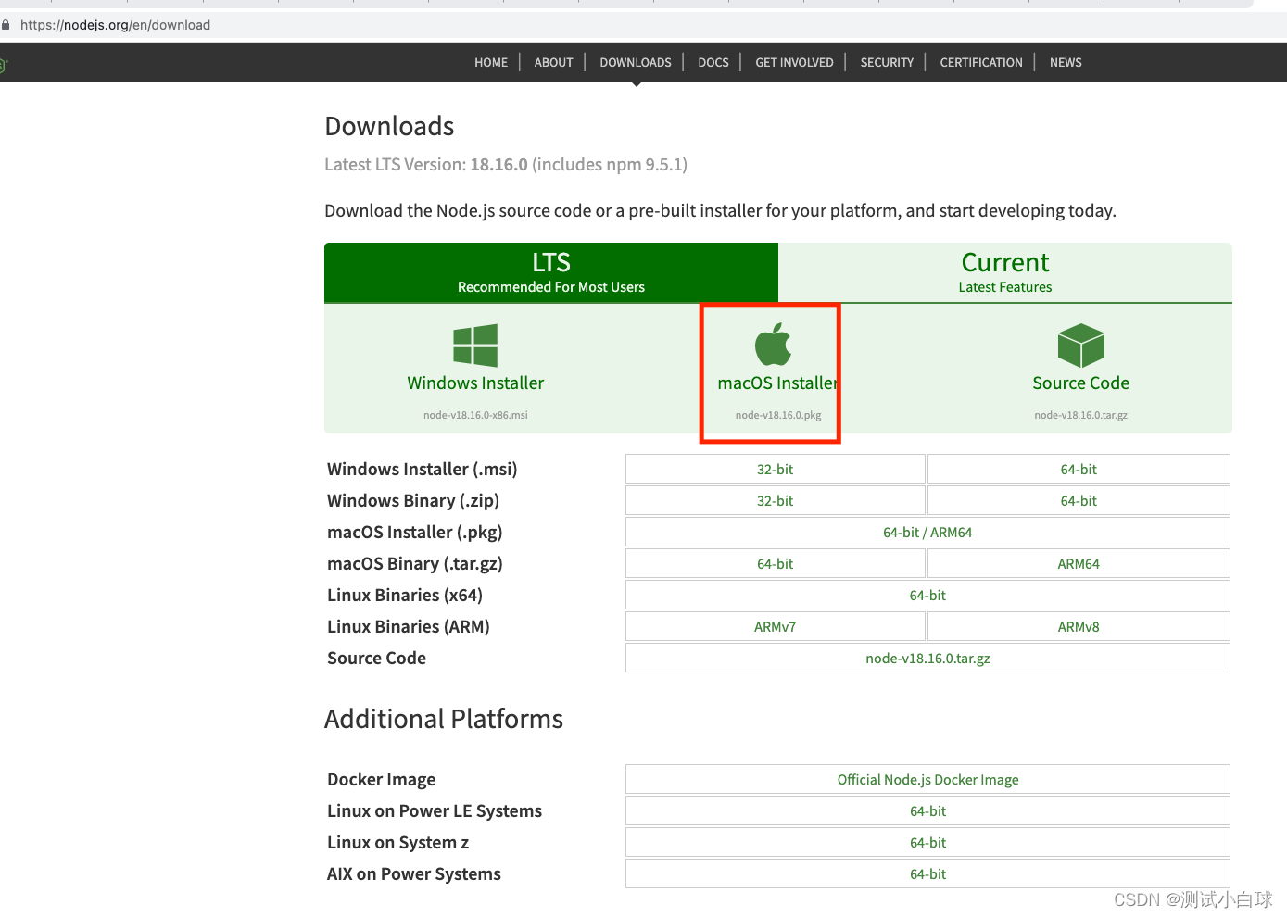The width and height of the screenshot is (1287, 917).
Task: Open the DOCS menu item
Action: tap(713, 62)
